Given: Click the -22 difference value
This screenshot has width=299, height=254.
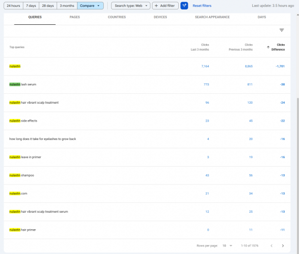Looking at the screenshot, I should pos(283,121).
